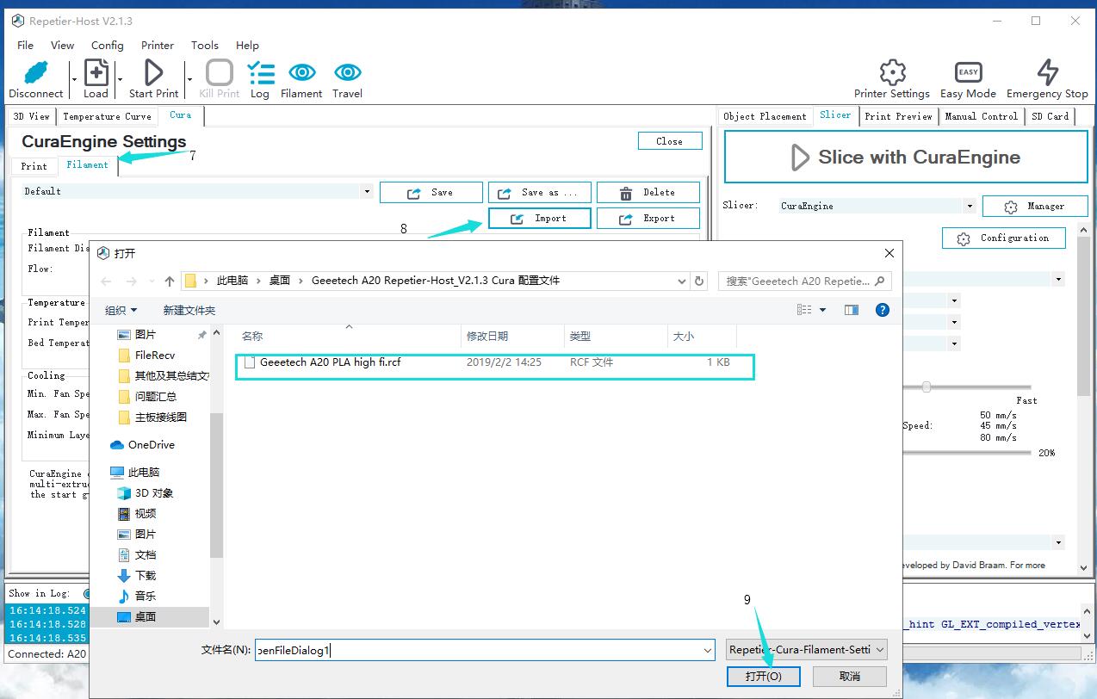Image resolution: width=1097 pixels, height=699 pixels.
Task: Click the Start Print play icon
Action: pos(154,73)
